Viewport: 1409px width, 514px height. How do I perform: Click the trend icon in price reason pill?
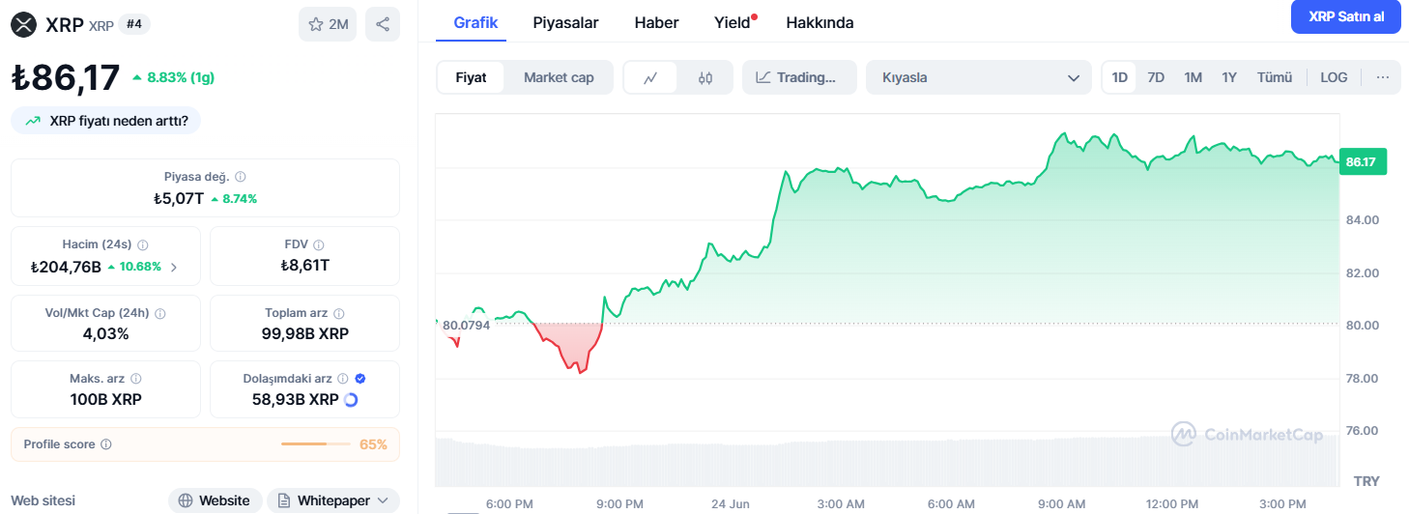click(x=33, y=121)
